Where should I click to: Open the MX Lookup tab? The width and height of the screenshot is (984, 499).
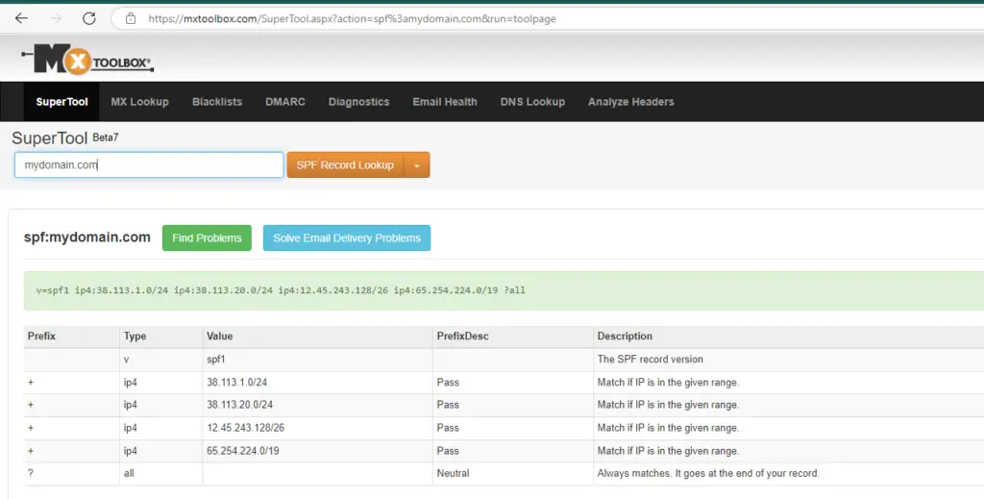tap(140, 102)
